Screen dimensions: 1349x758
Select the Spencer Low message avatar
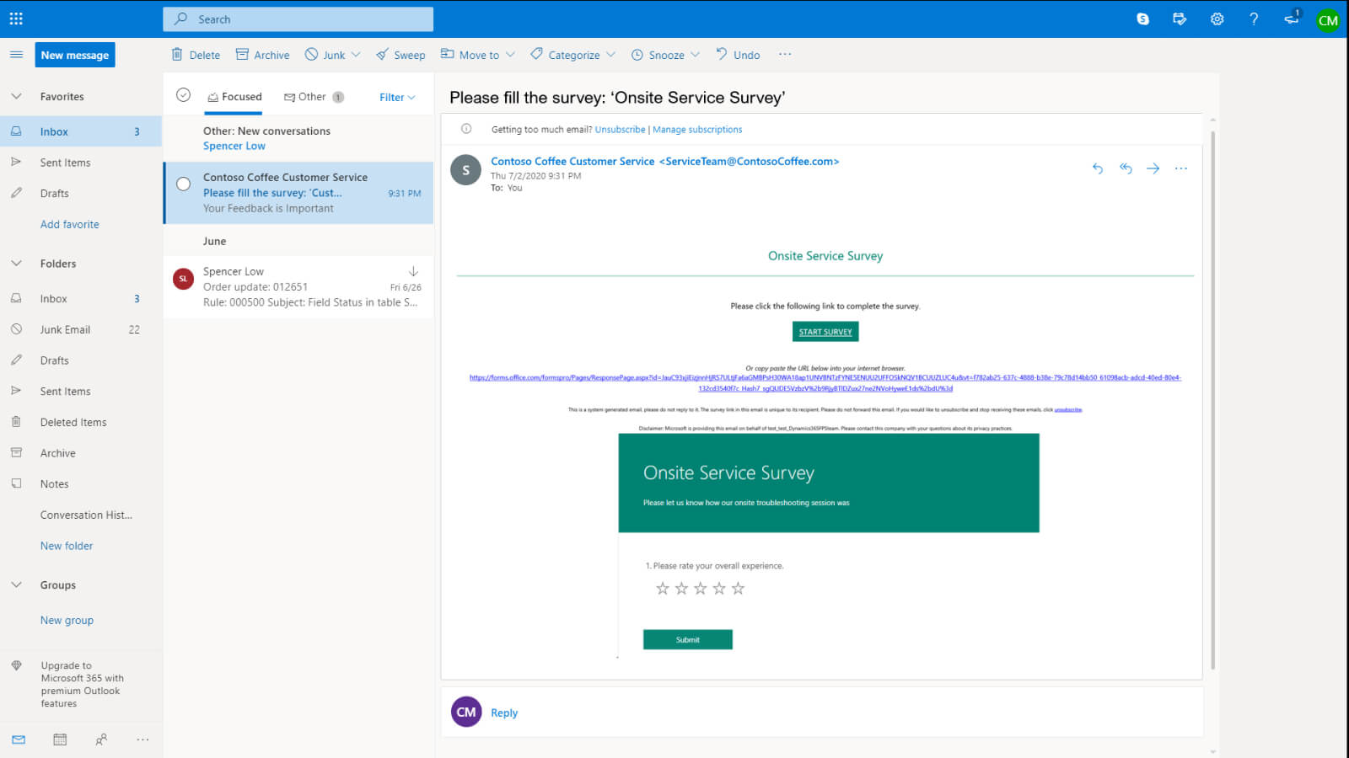[183, 279]
